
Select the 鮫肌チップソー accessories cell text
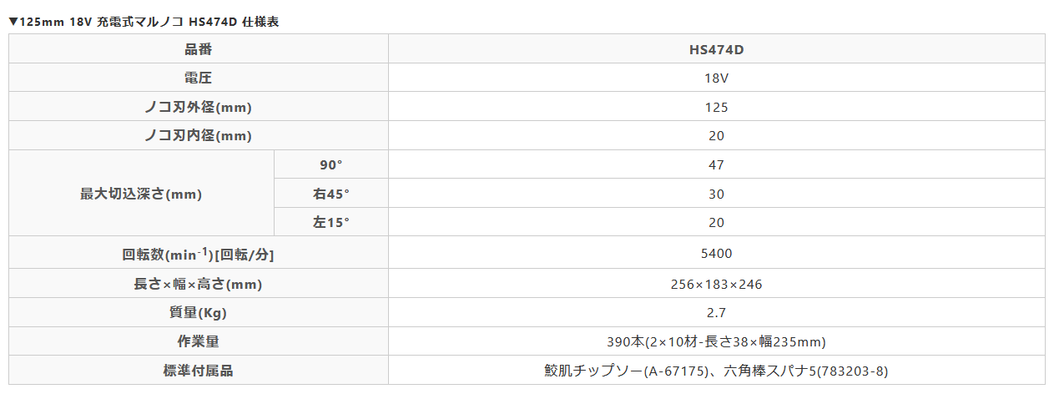(x=716, y=371)
